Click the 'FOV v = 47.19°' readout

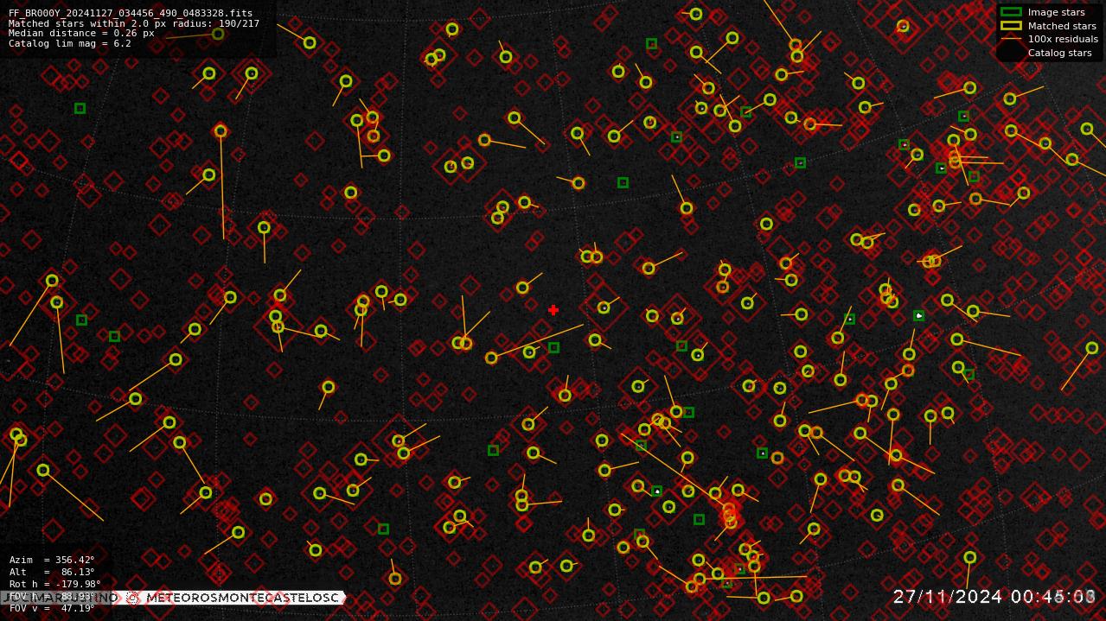[52, 608]
